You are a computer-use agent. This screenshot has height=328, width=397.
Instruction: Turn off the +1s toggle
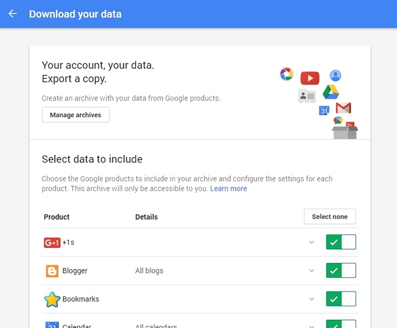[341, 242]
